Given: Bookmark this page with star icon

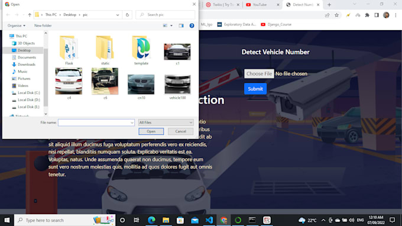Looking at the screenshot, I should tap(336, 15).
